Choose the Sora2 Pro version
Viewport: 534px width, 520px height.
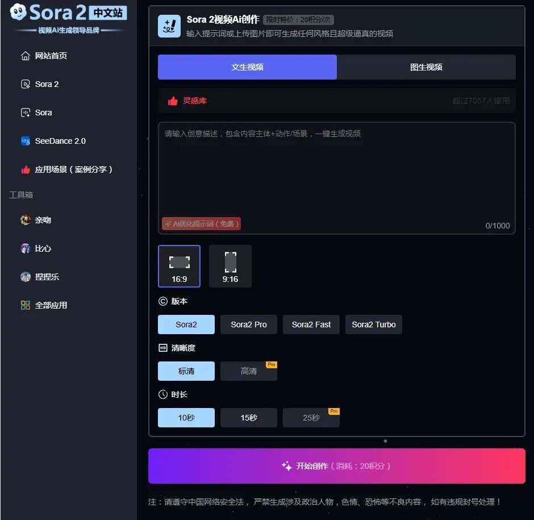pyautogui.click(x=249, y=325)
